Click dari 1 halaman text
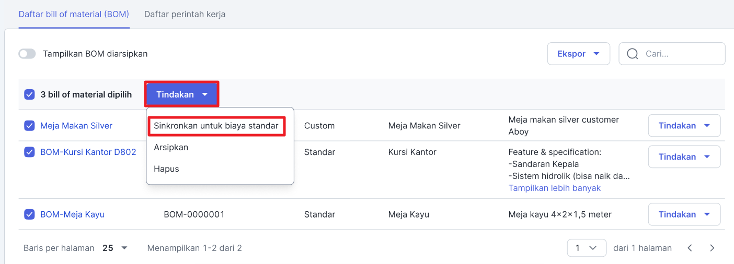This screenshot has width=734, height=264. [x=643, y=248]
